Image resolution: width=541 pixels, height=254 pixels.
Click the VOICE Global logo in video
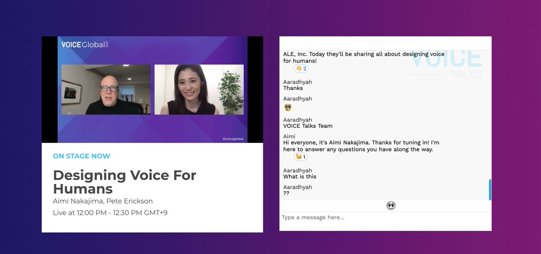[x=85, y=45]
